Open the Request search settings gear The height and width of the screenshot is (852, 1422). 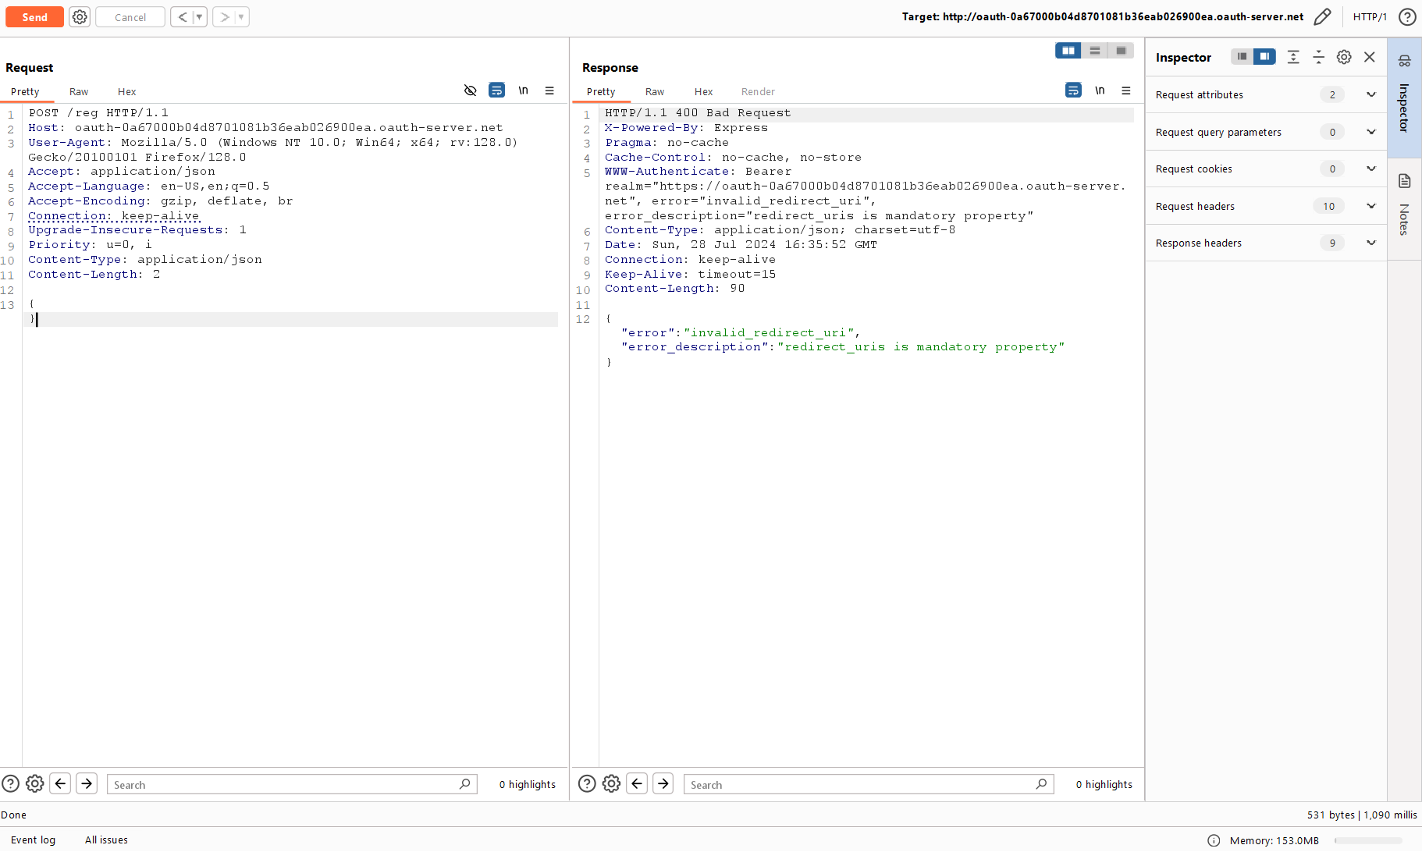coord(35,783)
